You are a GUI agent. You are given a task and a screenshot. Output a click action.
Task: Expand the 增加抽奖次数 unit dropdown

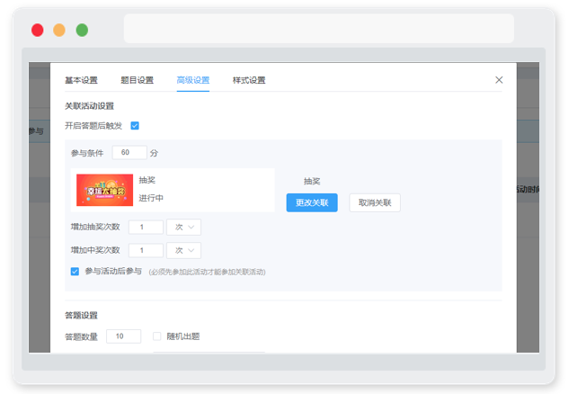[183, 227]
